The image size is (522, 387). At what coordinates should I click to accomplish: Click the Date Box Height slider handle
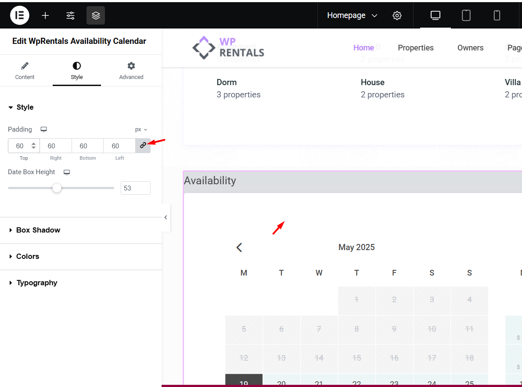(57, 188)
